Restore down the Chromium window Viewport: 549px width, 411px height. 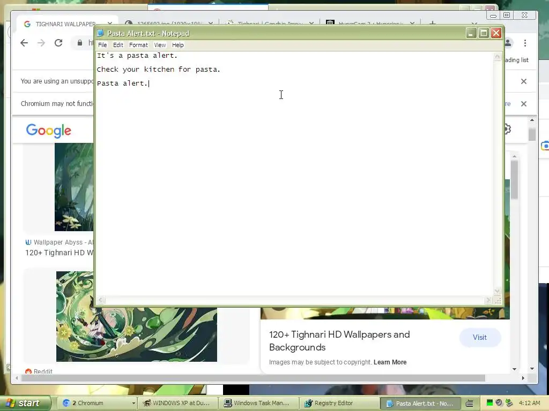507,15
